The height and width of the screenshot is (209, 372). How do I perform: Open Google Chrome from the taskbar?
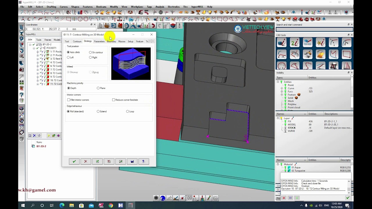111,206
